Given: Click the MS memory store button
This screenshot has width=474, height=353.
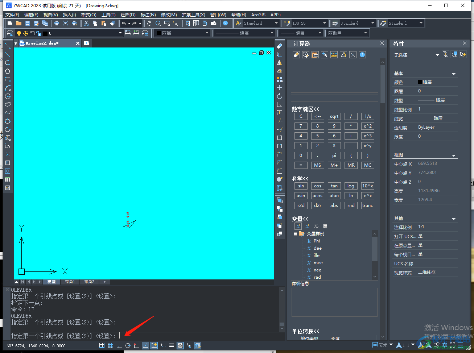Looking at the screenshot, I should click(317, 165).
